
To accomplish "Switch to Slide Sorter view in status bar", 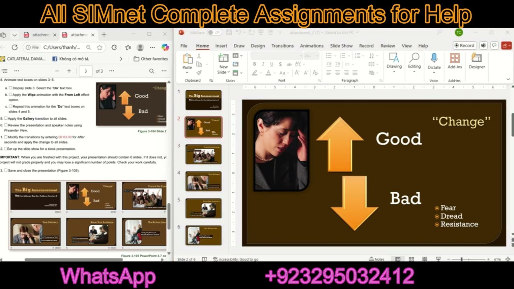I will coord(411,259).
